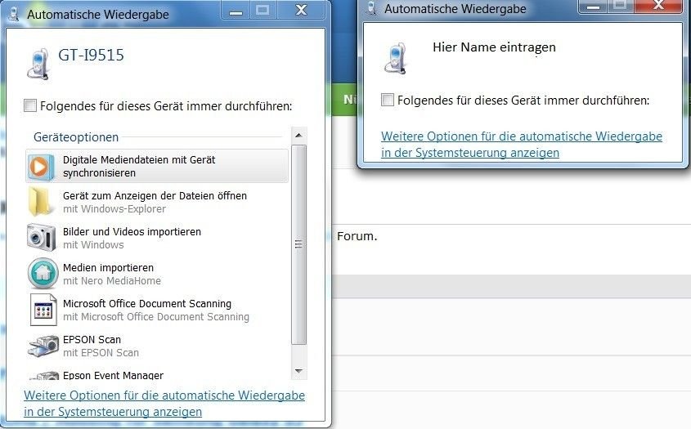The height and width of the screenshot is (429, 691).
Task: Minimize the GT-I9515 AutoPlay window
Action: click(236, 11)
